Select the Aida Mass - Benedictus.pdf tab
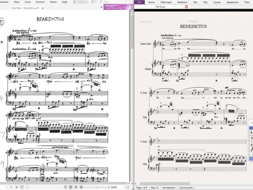The image size is (253, 190). [25, 8]
